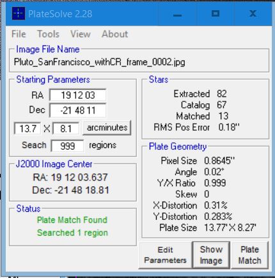Click the 13.7 field width box
Image resolution: width=275 pixels, height=278 pixels.
tap(27, 129)
